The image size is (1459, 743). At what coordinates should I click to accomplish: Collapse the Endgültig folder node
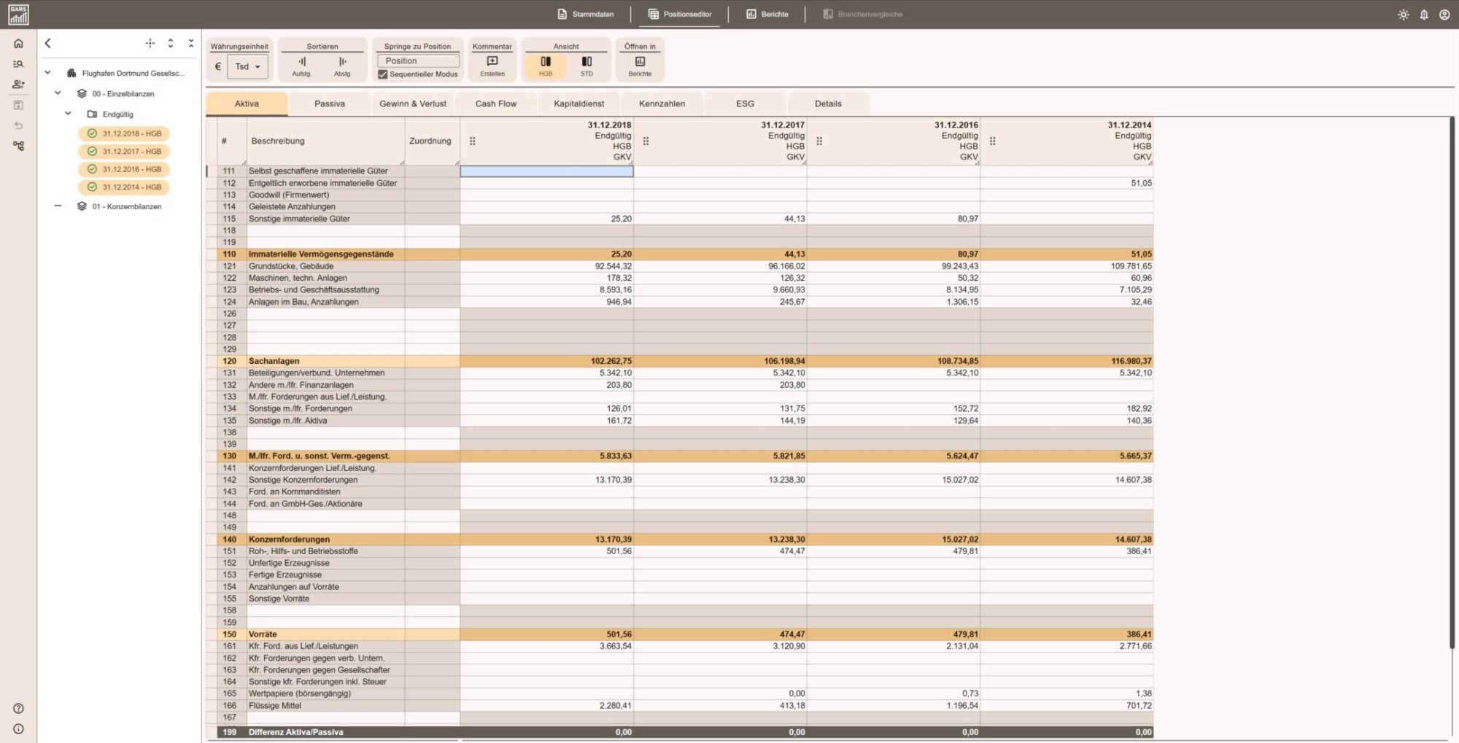69,114
